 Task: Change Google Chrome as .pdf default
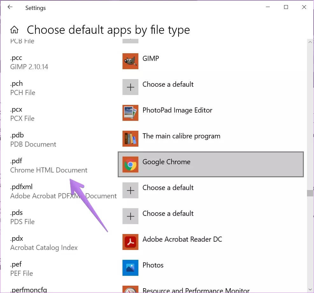coord(211,165)
